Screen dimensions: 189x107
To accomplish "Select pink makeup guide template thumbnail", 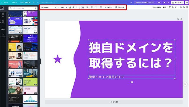I will [16, 64].
